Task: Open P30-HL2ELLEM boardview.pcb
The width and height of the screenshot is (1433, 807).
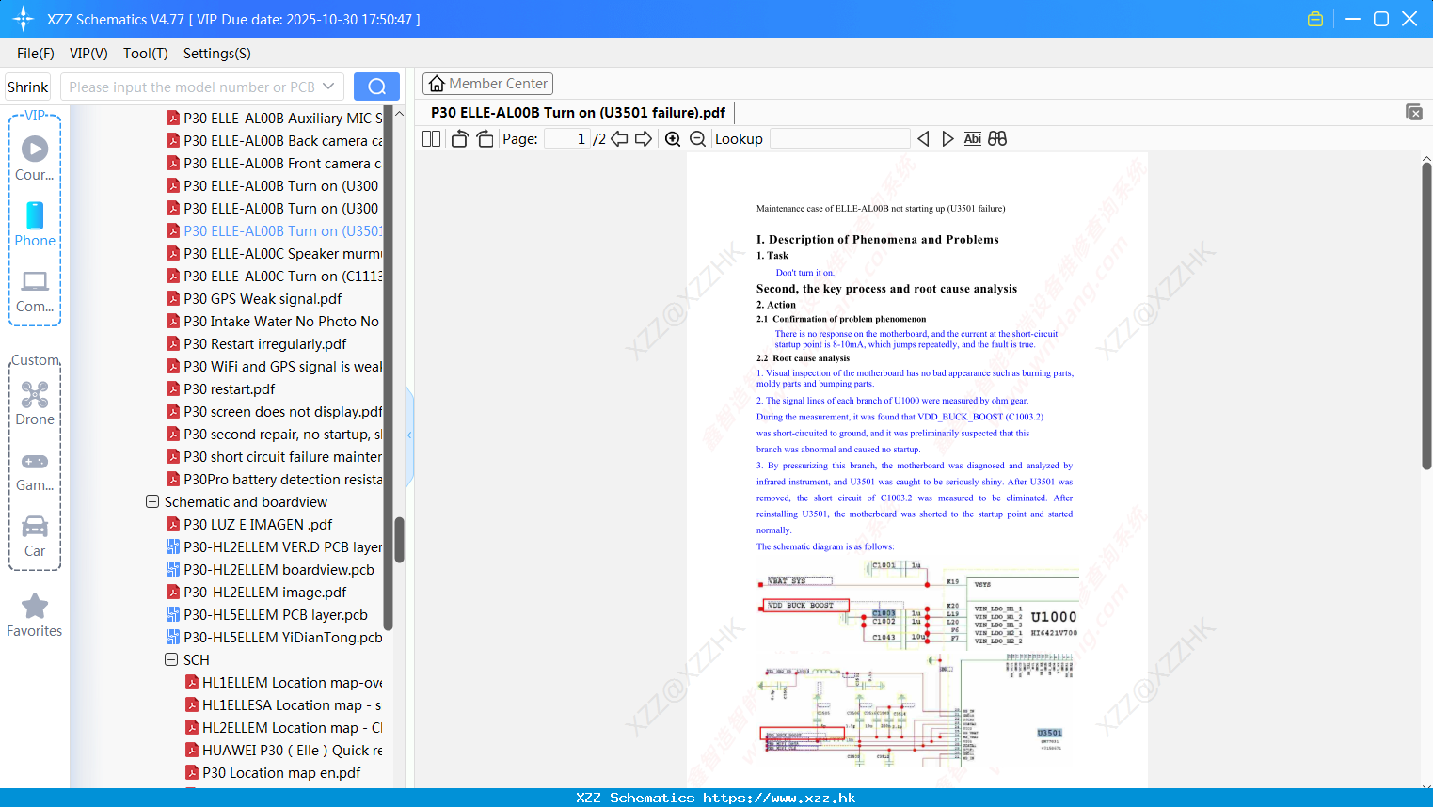Action: click(x=270, y=570)
